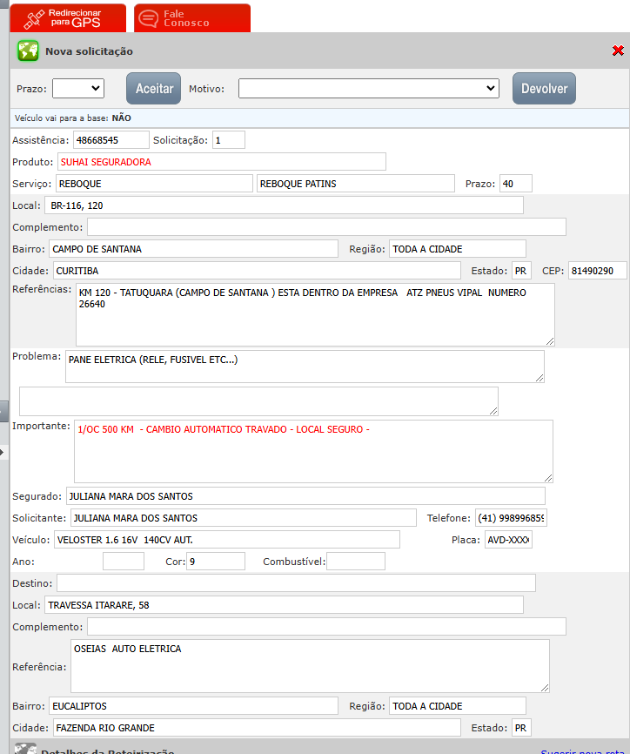Viewport: 630px width, 754px height.
Task: Follow the Sugerir nova rota link
Action: (x=585, y=751)
